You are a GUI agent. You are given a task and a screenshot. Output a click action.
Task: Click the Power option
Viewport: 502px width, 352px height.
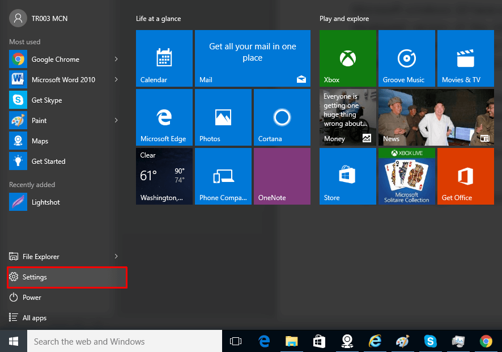pyautogui.click(x=32, y=298)
